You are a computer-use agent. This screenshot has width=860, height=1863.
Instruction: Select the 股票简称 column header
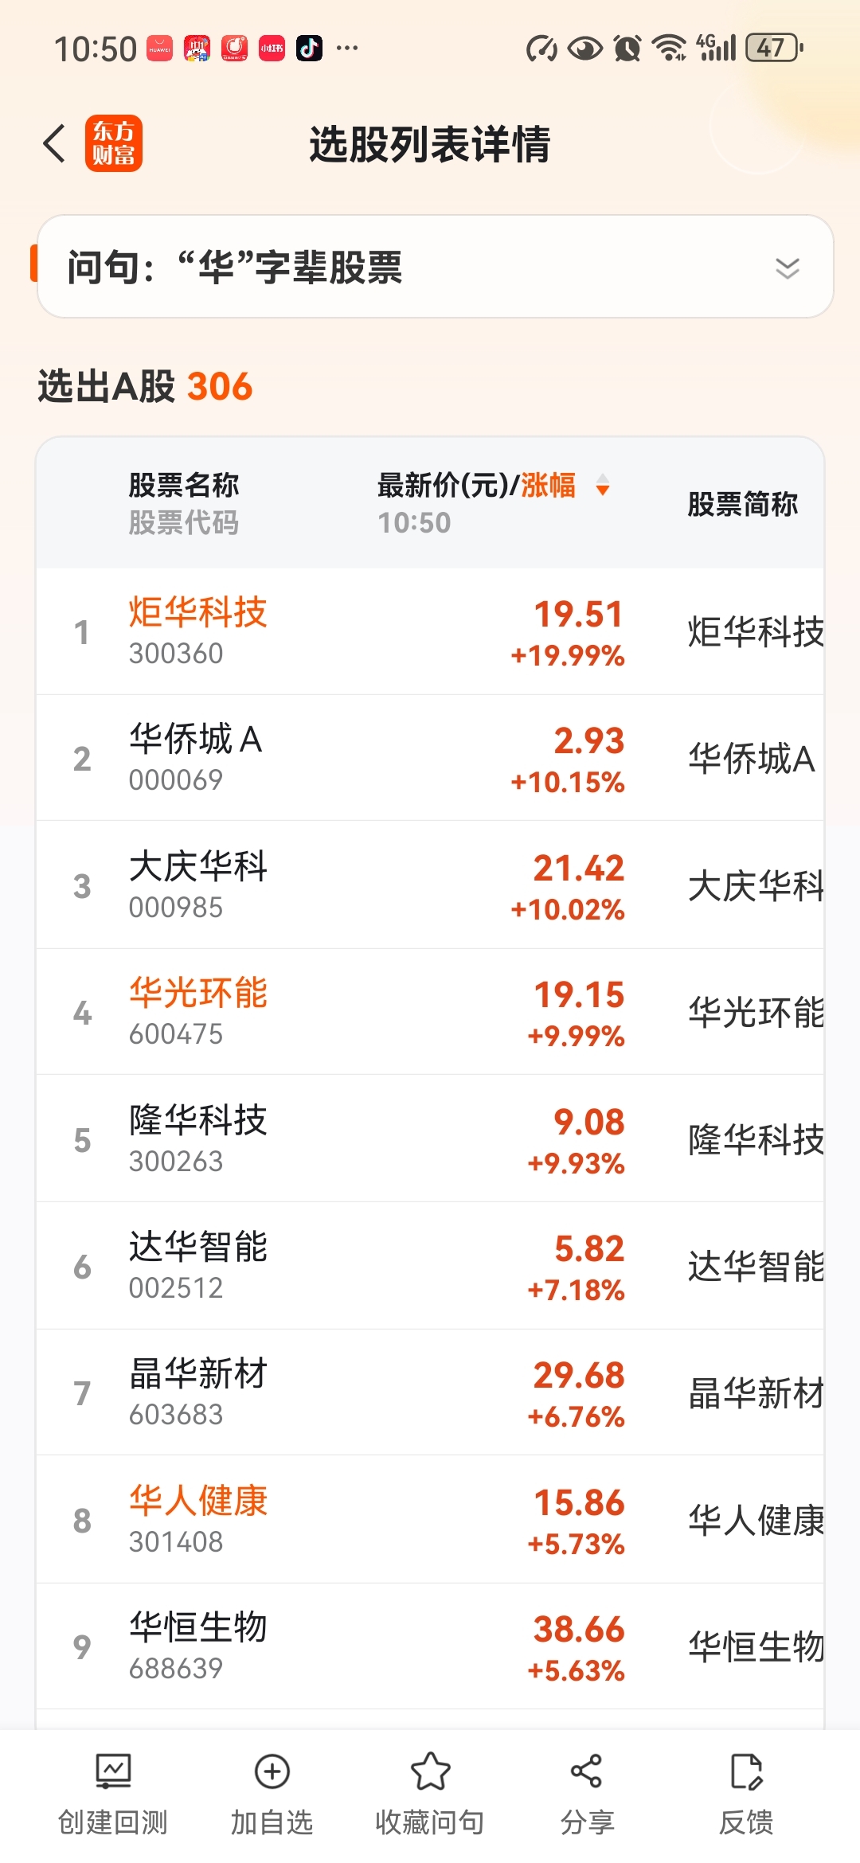click(x=742, y=504)
